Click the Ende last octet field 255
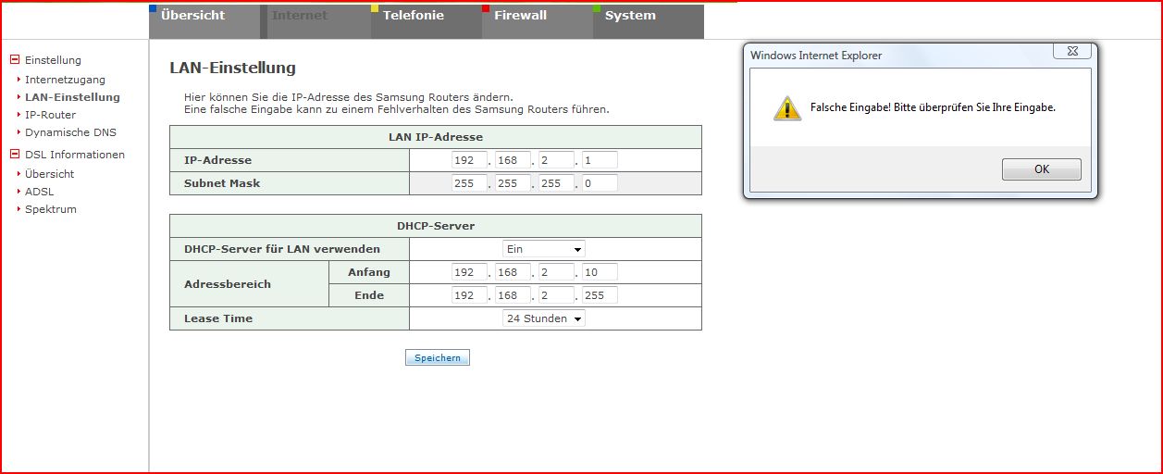This screenshot has width=1163, height=474. pos(600,295)
